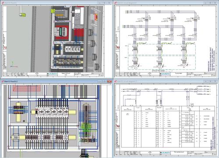Maximize the top-right circuit diagram window
The height and width of the screenshot is (158, 219).
tap(210, 3)
